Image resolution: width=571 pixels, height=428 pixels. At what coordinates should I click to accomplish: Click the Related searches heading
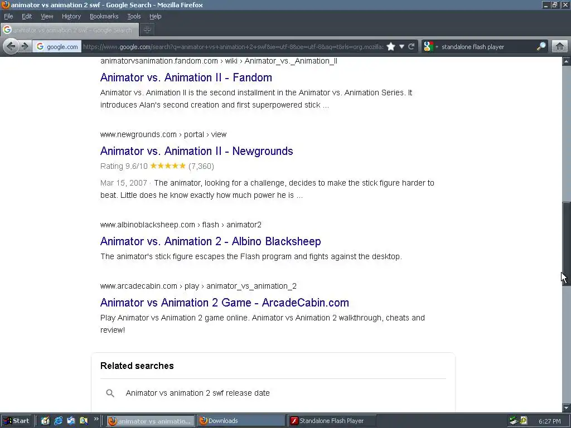(x=137, y=366)
